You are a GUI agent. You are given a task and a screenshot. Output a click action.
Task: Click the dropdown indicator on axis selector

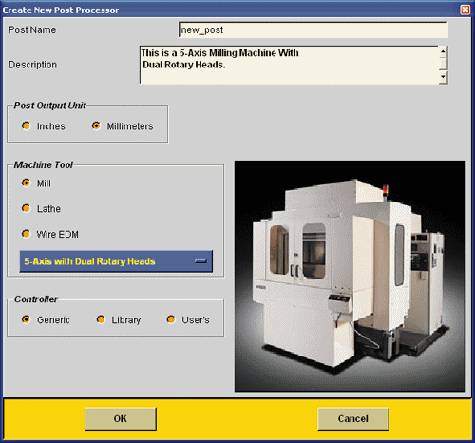pyautogui.click(x=200, y=260)
